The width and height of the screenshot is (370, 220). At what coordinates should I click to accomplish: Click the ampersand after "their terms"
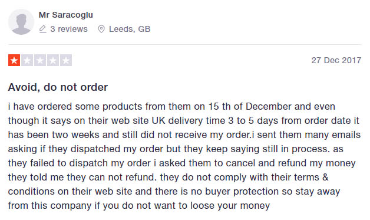325,177
